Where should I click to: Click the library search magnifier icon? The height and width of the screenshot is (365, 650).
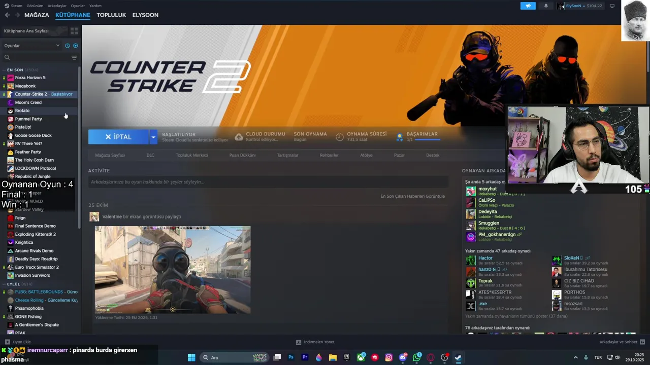point(7,58)
